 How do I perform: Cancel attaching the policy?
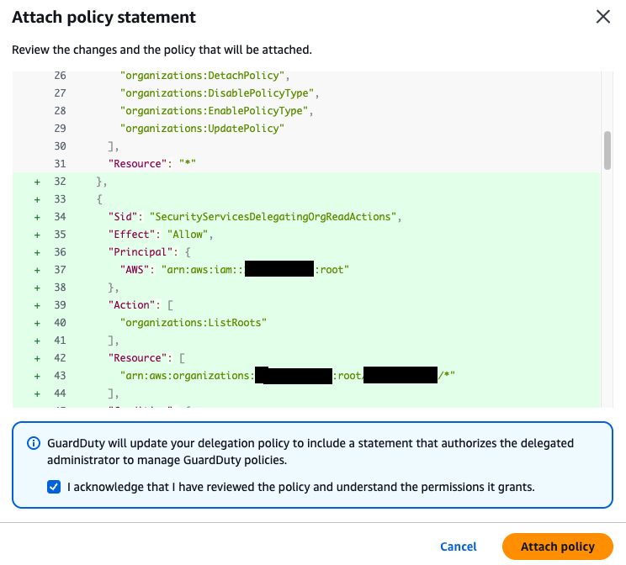coord(459,547)
